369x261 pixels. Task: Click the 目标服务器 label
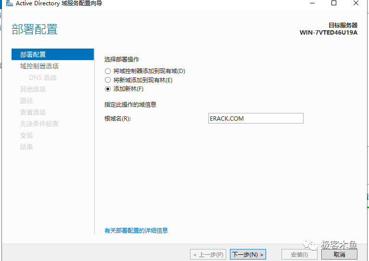click(x=343, y=25)
